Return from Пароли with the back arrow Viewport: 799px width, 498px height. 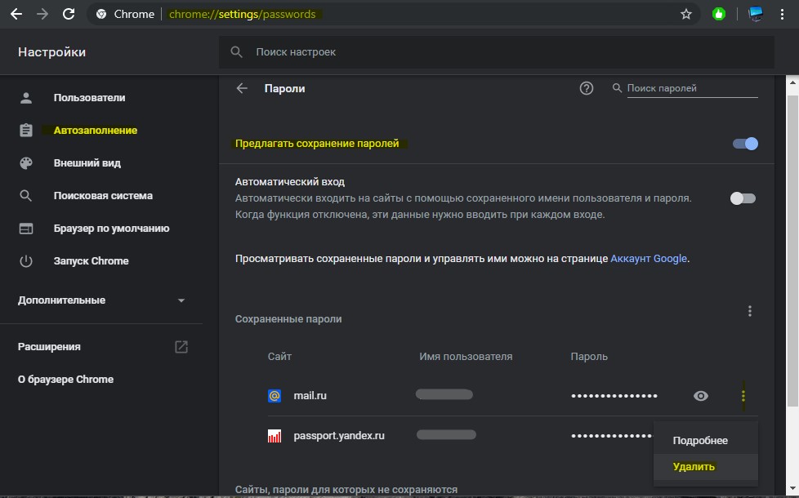click(x=242, y=88)
